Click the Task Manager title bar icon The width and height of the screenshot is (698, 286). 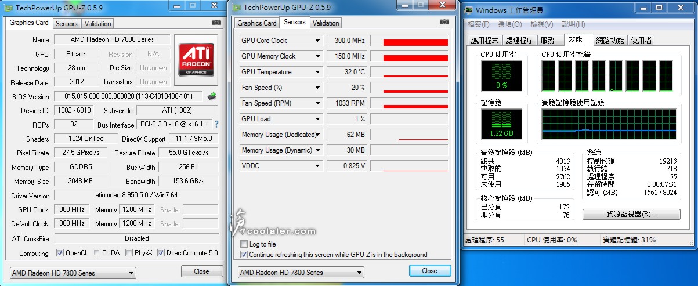468,10
